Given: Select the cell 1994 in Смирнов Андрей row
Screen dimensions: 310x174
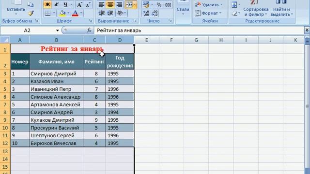Looking at the screenshot, I should (x=120, y=112).
